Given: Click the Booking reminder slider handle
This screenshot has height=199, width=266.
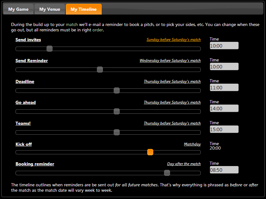Looking at the screenshot, I should (x=167, y=173).
